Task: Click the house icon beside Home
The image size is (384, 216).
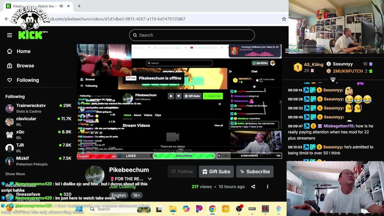Action: [10, 51]
